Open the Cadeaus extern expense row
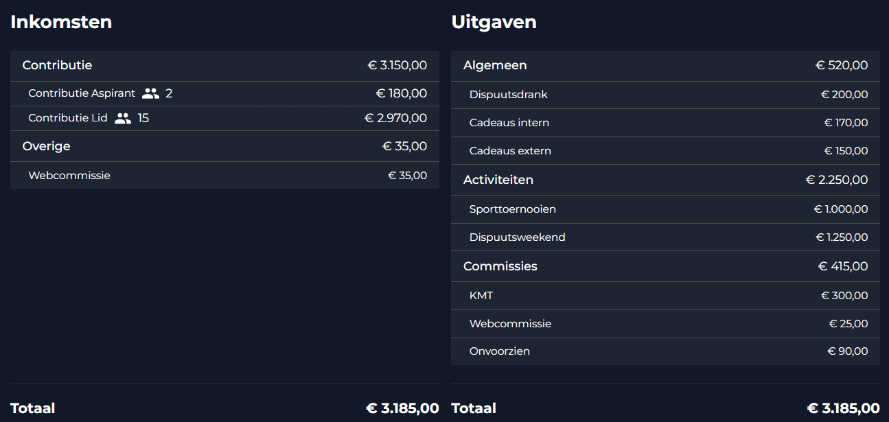The width and height of the screenshot is (889, 422). tap(665, 151)
